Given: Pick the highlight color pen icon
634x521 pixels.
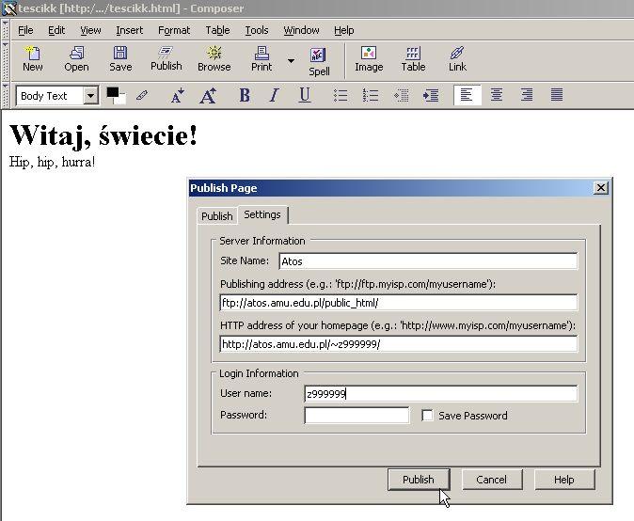Looking at the screenshot, I should tap(142, 96).
